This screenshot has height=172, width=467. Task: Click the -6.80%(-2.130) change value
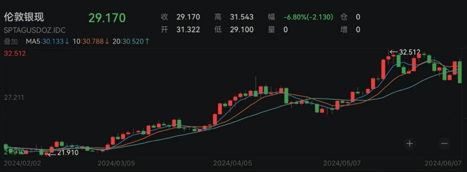308,17
